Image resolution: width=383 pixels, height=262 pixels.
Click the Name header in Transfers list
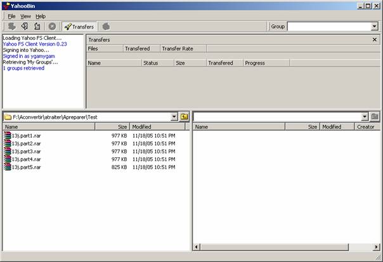(x=114, y=63)
